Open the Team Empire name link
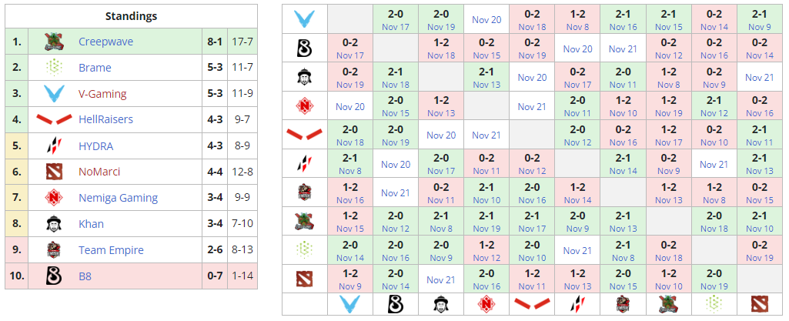Viewport: 789px width, 321px height. click(111, 250)
